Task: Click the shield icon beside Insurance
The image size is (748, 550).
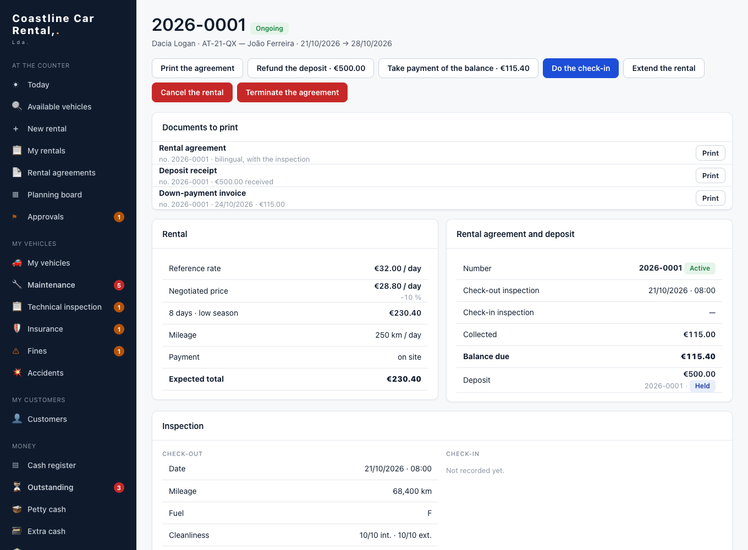Action: 17,328
